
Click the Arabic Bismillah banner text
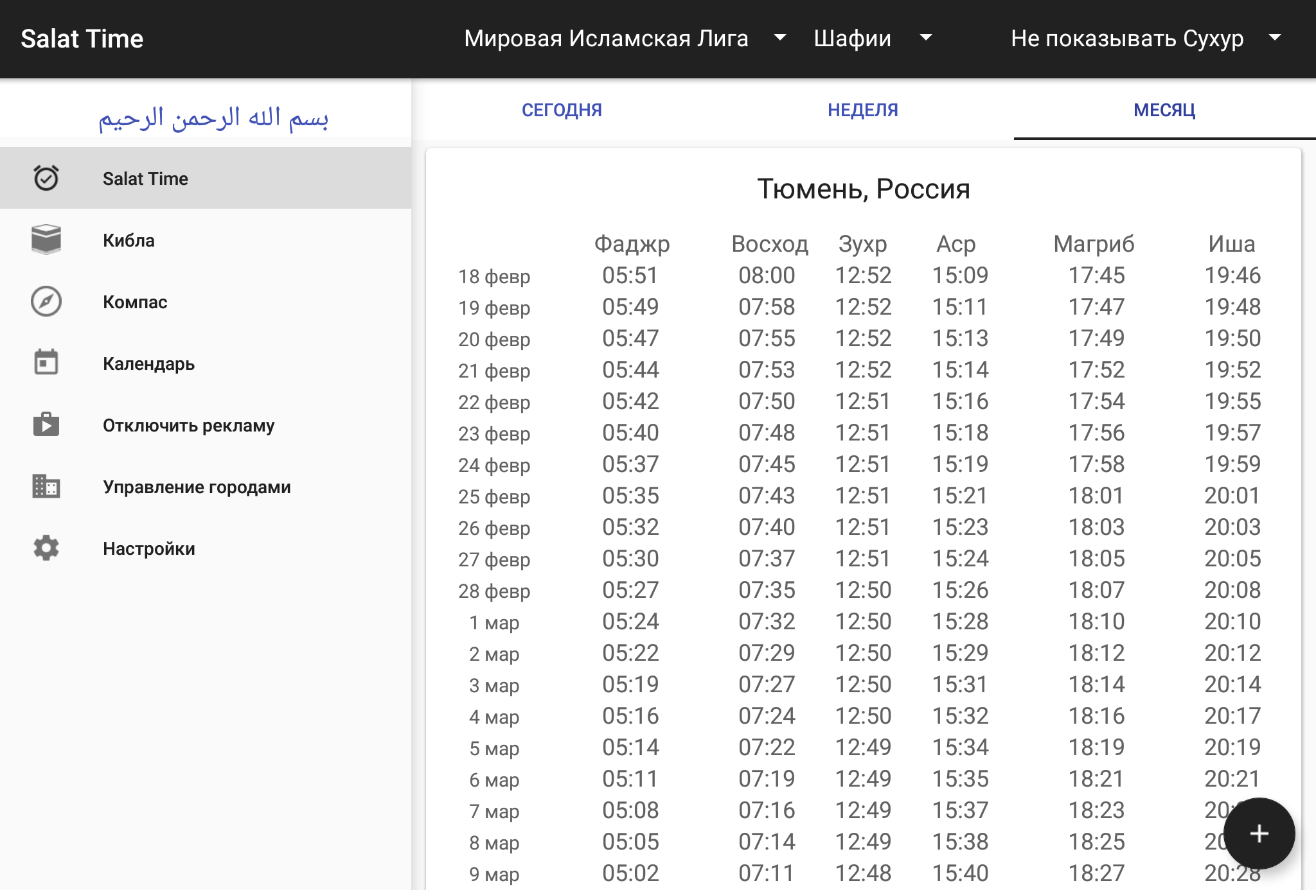click(213, 118)
